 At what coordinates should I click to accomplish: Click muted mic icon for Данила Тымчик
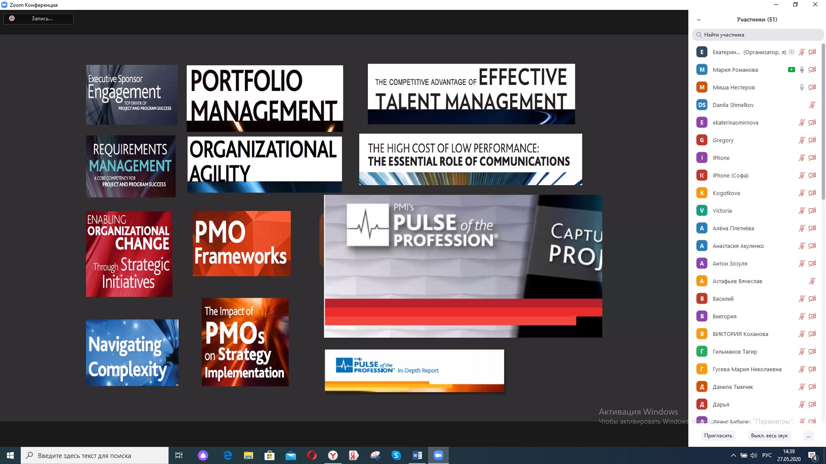802,387
